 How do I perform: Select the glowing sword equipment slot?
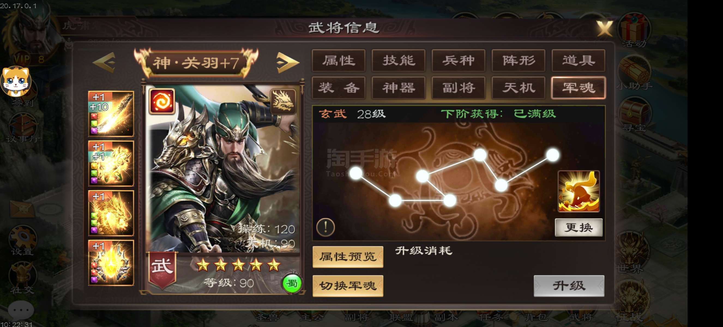tap(111, 114)
